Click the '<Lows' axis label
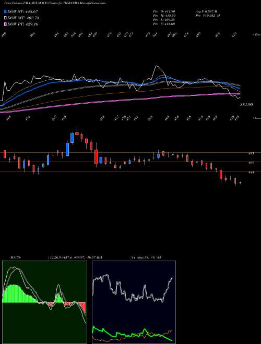 [256, 118]
